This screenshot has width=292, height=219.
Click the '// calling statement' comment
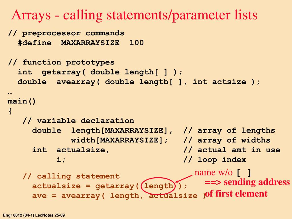point(71,176)
